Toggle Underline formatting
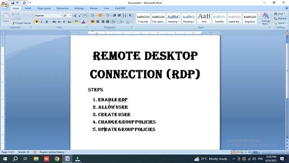The image size is (289, 163). click(x=47, y=22)
